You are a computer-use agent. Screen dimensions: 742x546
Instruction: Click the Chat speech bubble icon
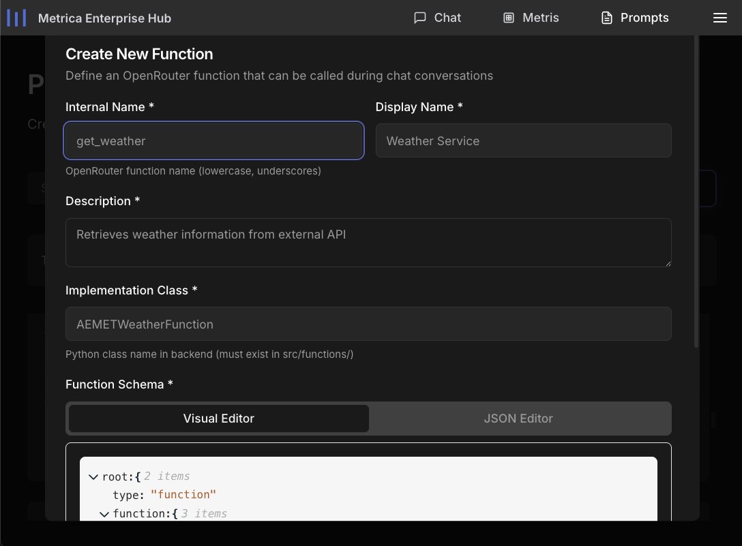420,18
